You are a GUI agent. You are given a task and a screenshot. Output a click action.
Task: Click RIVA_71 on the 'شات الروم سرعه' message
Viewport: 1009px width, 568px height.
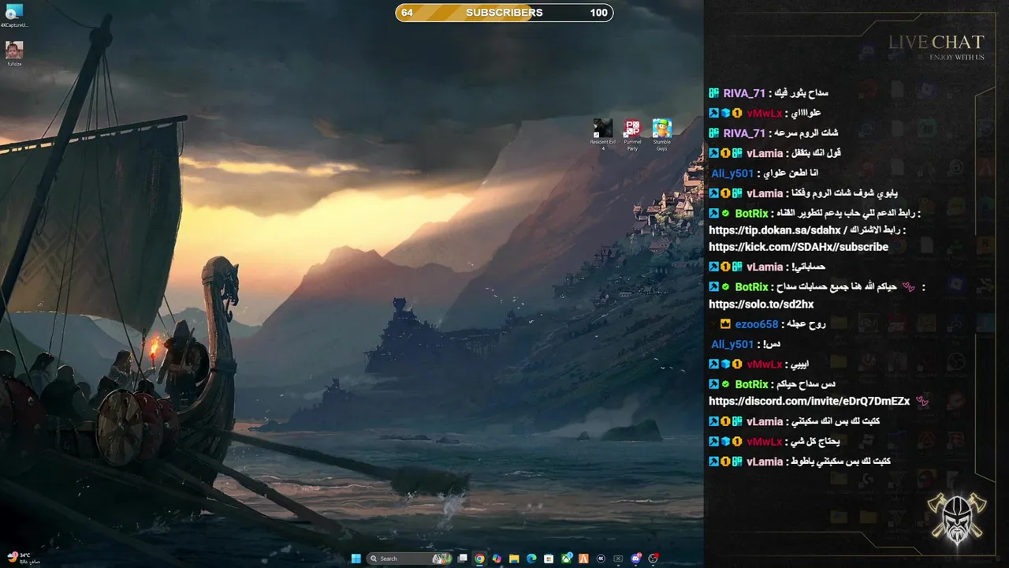pyautogui.click(x=744, y=133)
